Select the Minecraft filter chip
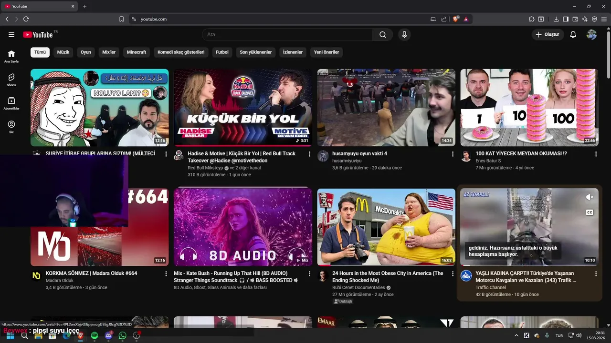The width and height of the screenshot is (611, 343). [137, 52]
